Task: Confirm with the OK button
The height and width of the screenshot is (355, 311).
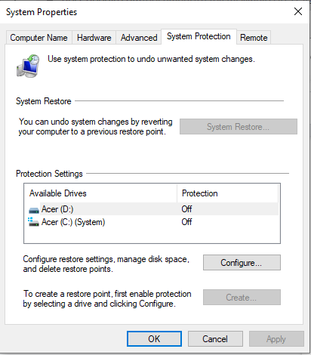Action: pos(154,339)
